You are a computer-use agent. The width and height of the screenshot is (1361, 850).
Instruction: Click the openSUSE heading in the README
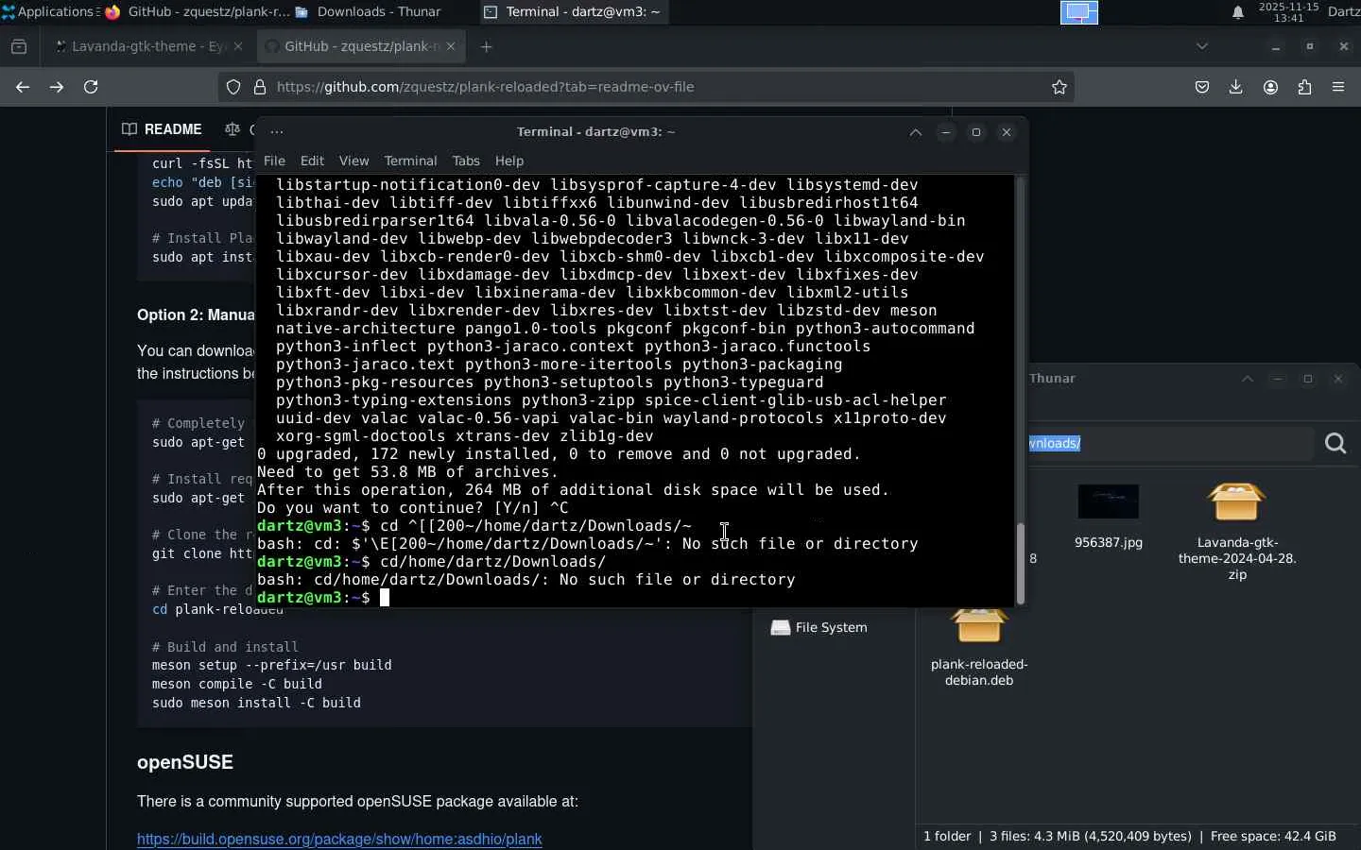pos(185,762)
